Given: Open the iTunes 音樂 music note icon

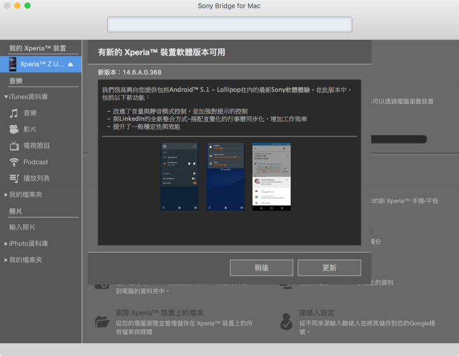Looking at the screenshot, I should point(14,113).
